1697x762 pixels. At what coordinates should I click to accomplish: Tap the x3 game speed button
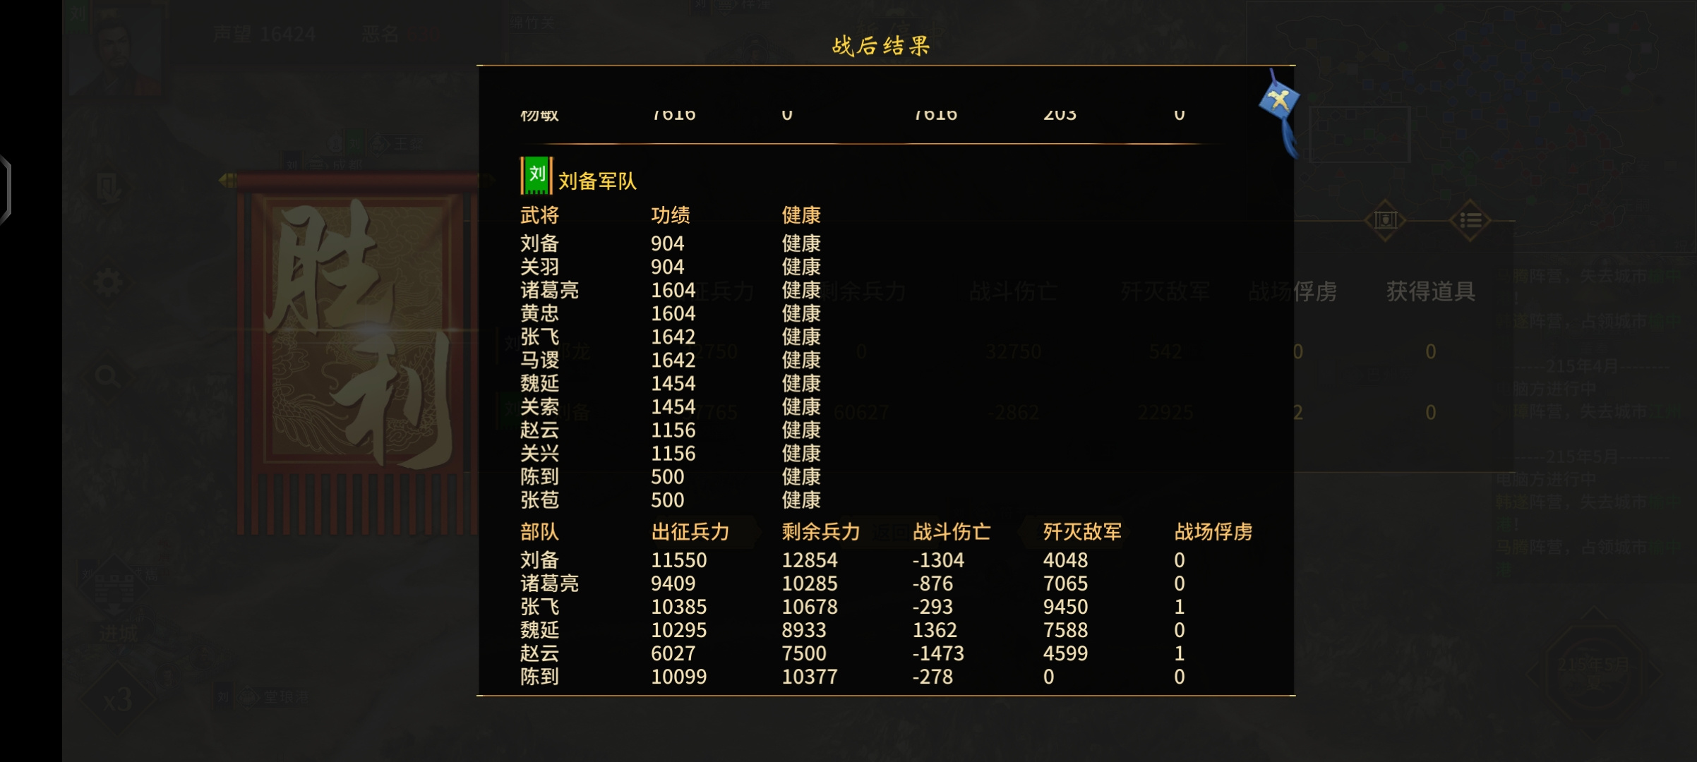117,700
